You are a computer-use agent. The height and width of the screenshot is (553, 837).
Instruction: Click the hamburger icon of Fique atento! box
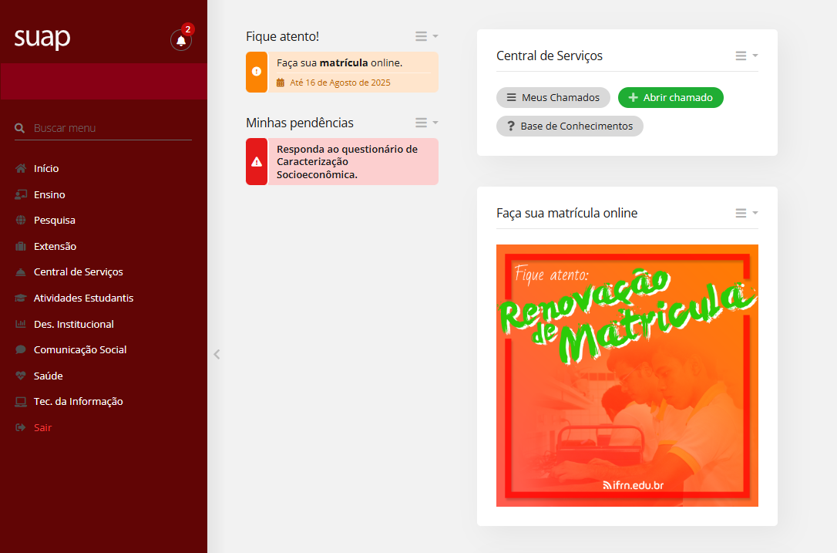[x=421, y=36]
